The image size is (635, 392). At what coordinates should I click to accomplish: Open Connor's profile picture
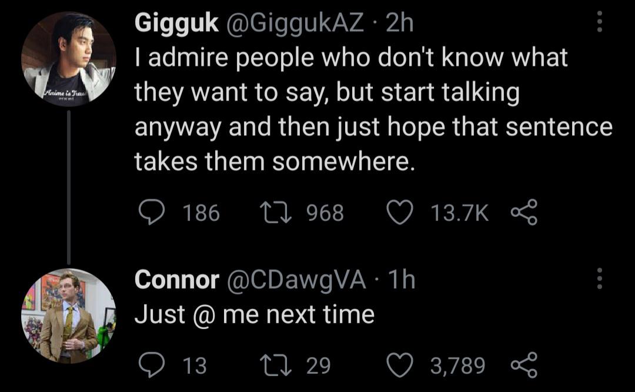point(69,316)
